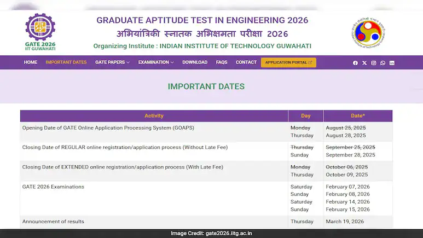This screenshot has width=423, height=238.
Task: Click the IIT Guwahati emblem on right
Action: click(x=369, y=33)
